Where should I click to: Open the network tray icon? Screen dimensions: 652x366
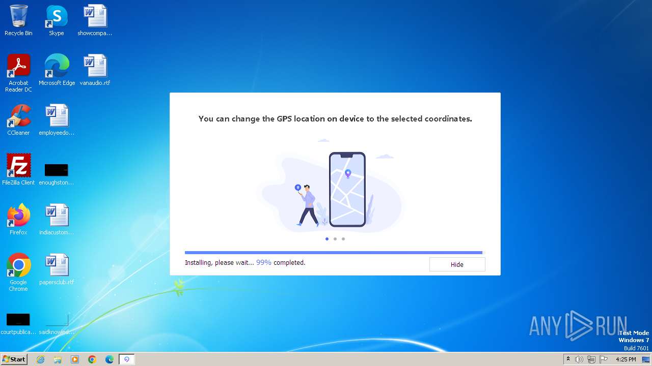click(x=591, y=359)
